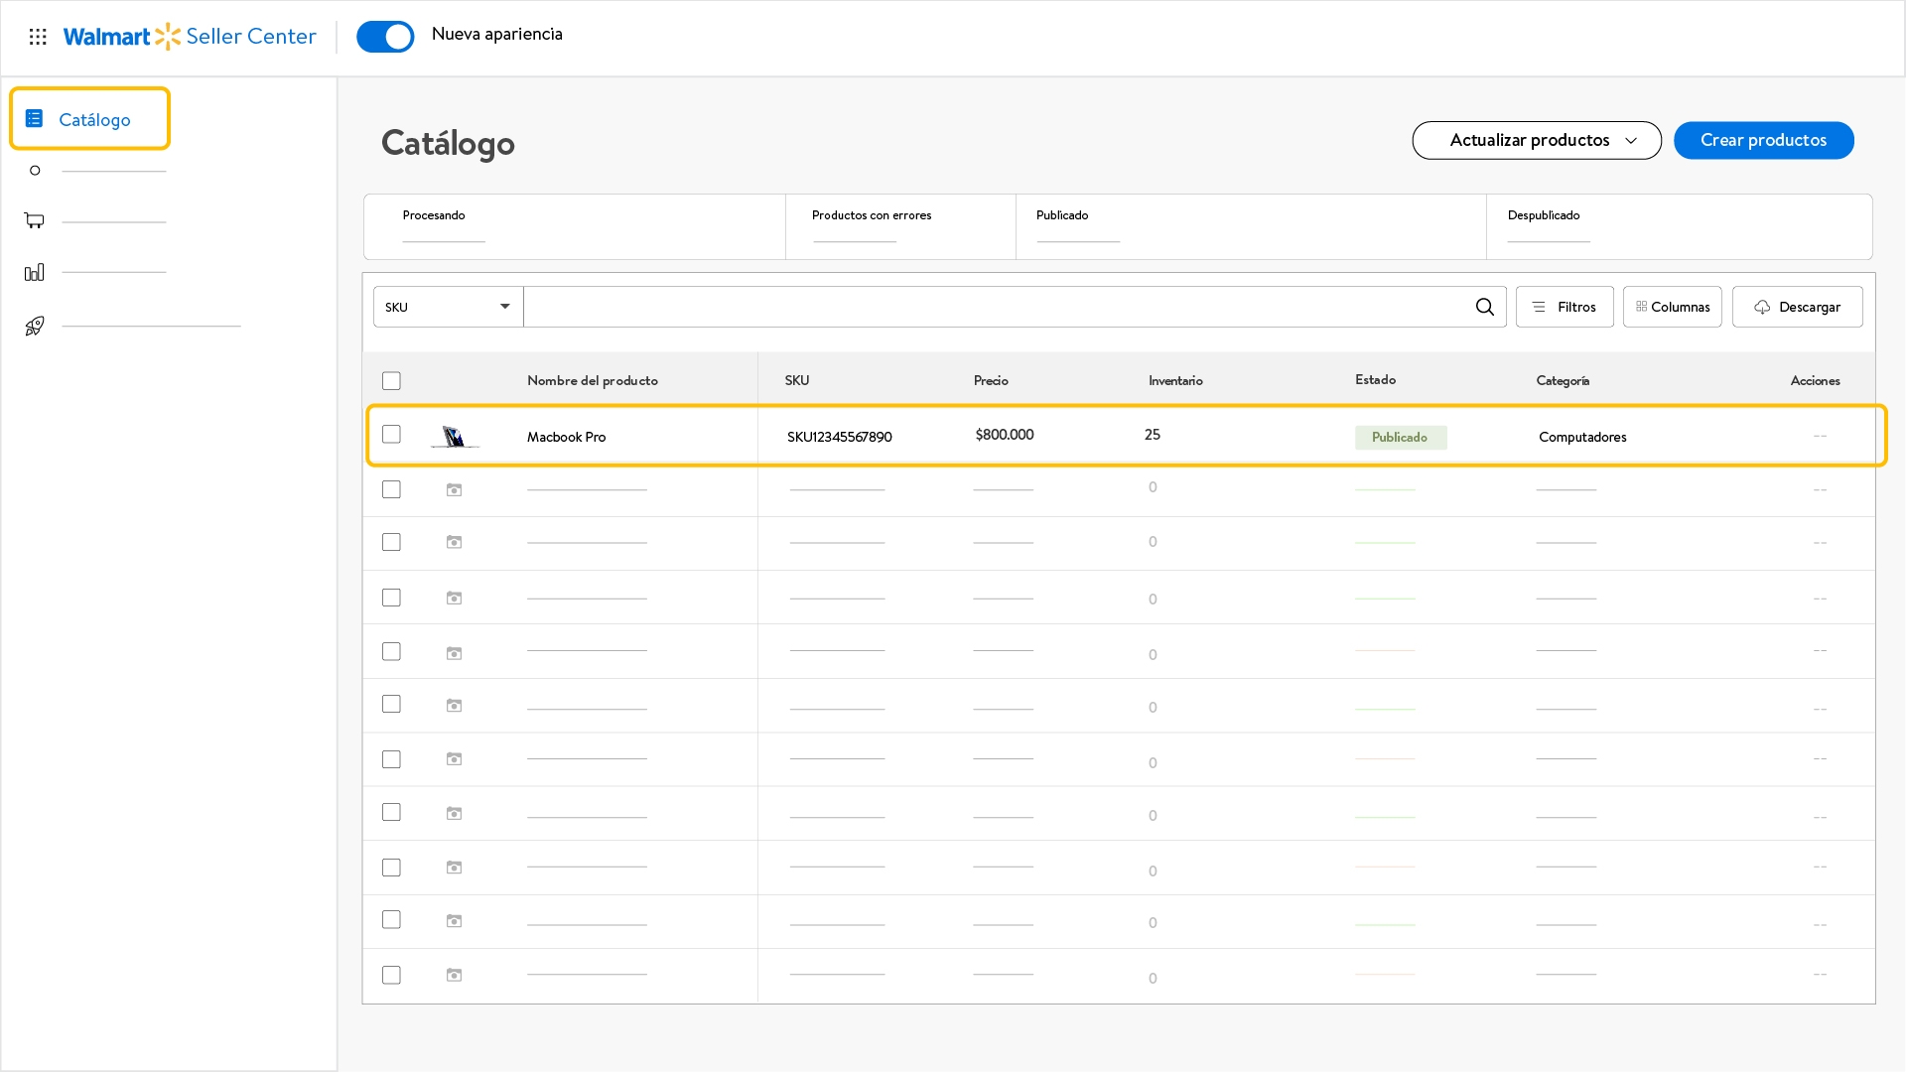The height and width of the screenshot is (1072, 1906).
Task: Open the apps grid menu icon
Action: pos(38,37)
